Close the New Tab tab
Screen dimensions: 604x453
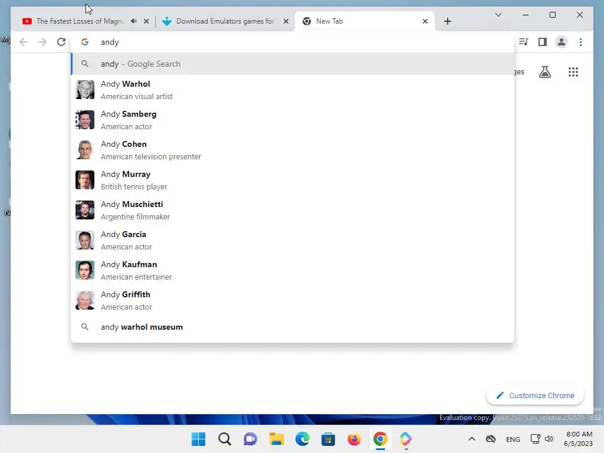(x=425, y=21)
